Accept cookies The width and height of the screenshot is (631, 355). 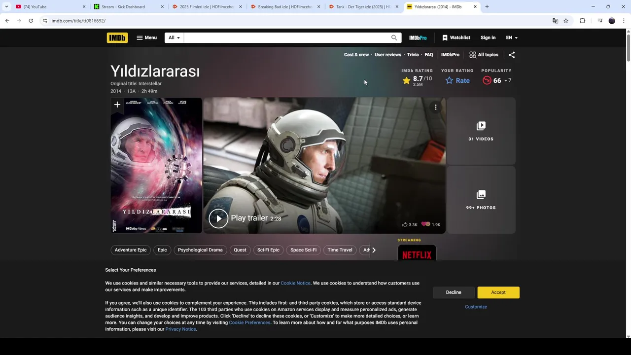coord(498,292)
